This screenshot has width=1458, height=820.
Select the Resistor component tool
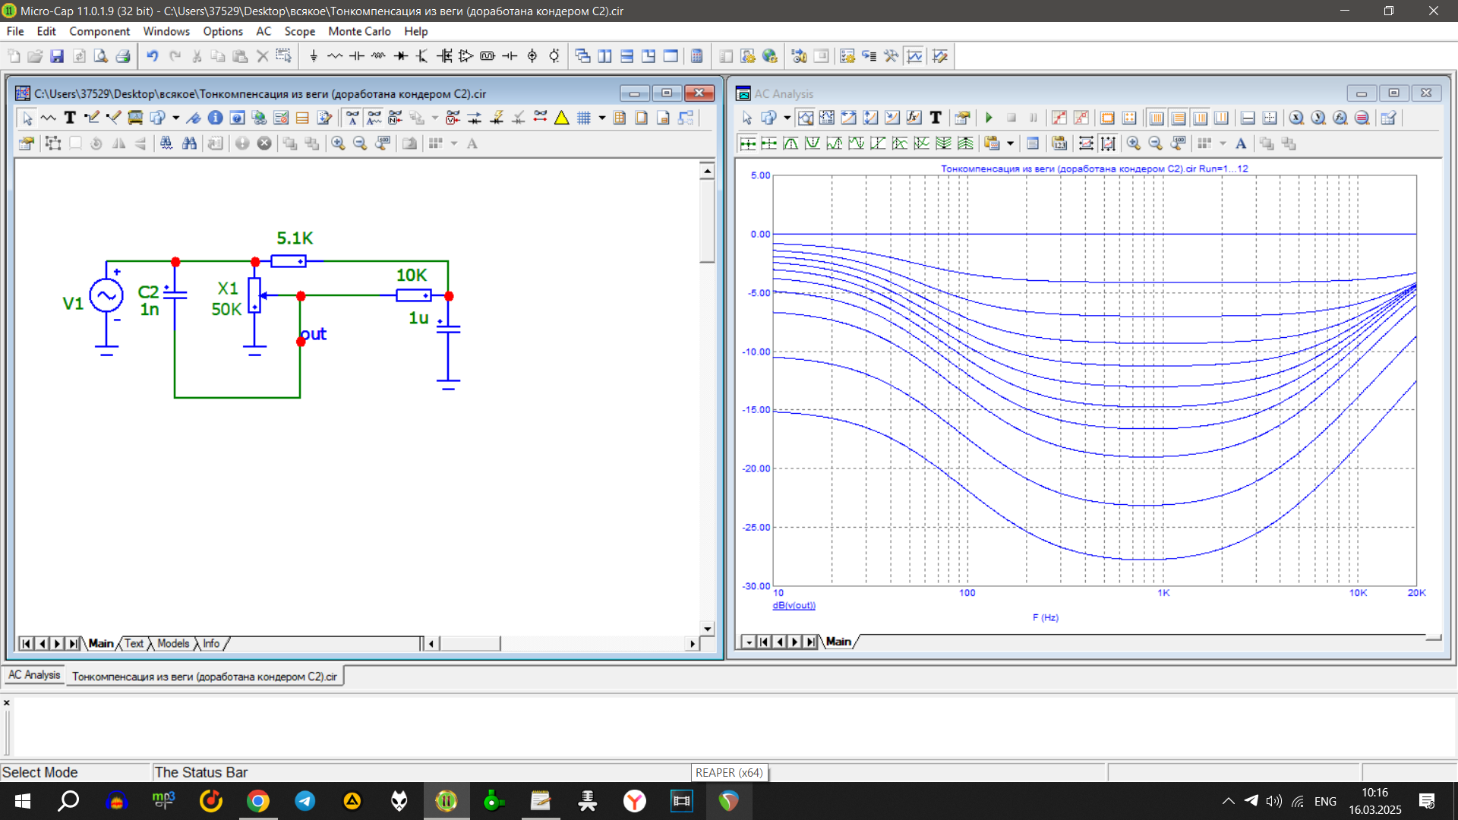335,56
